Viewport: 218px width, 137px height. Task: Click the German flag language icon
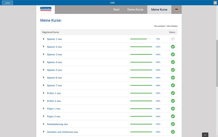pos(176,10)
